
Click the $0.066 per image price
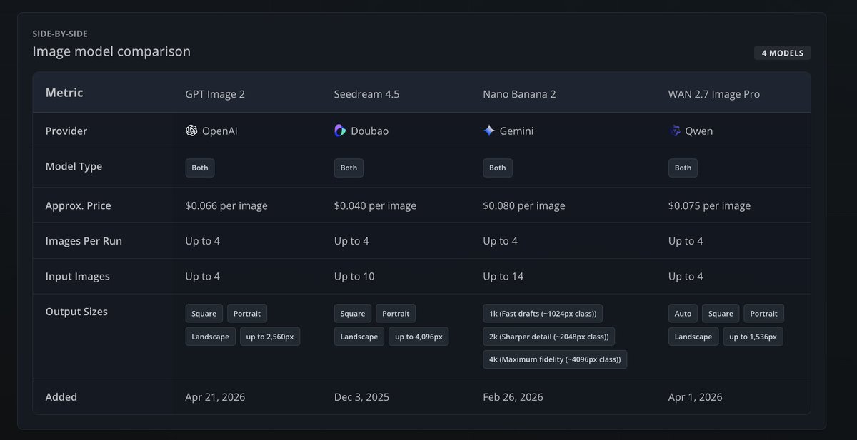point(226,205)
